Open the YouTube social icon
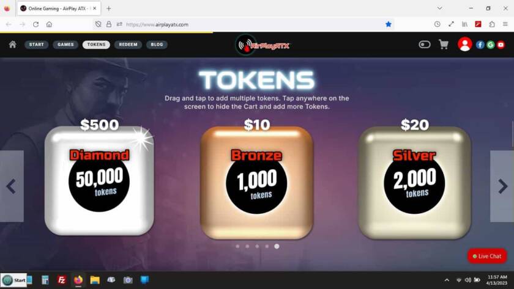 [x=501, y=45]
